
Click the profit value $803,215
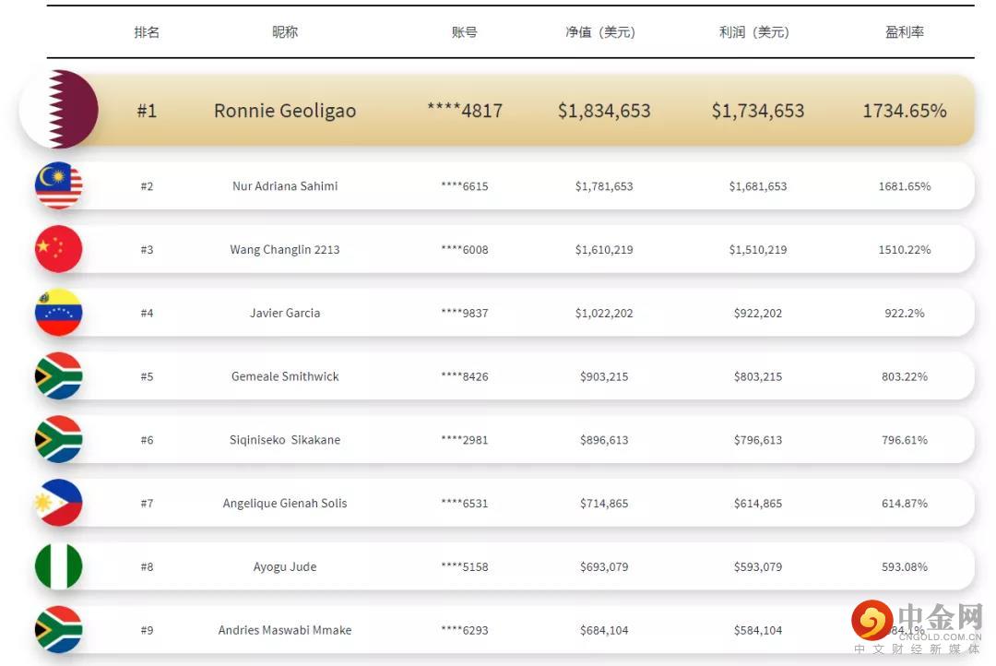click(x=758, y=377)
